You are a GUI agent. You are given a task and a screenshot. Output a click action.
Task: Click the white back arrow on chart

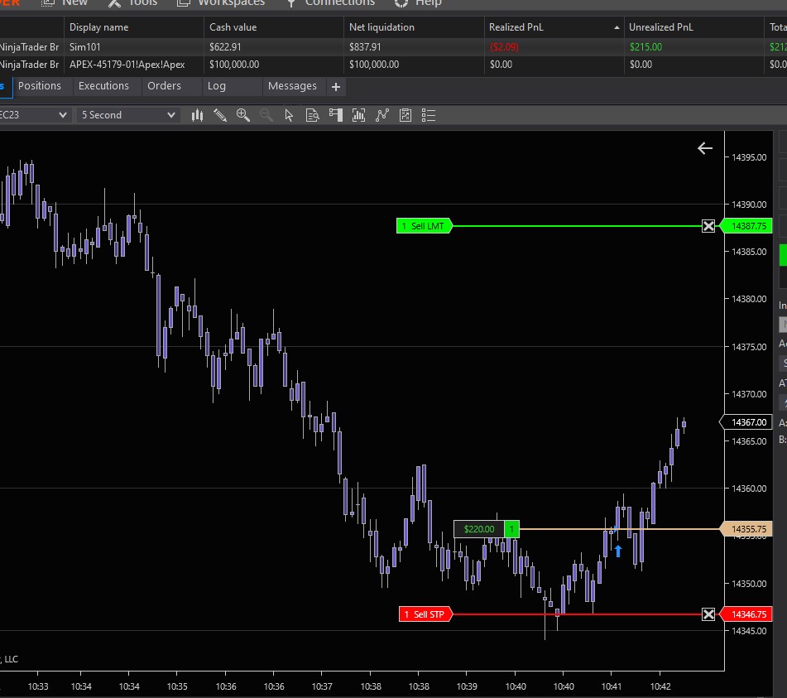tap(705, 148)
